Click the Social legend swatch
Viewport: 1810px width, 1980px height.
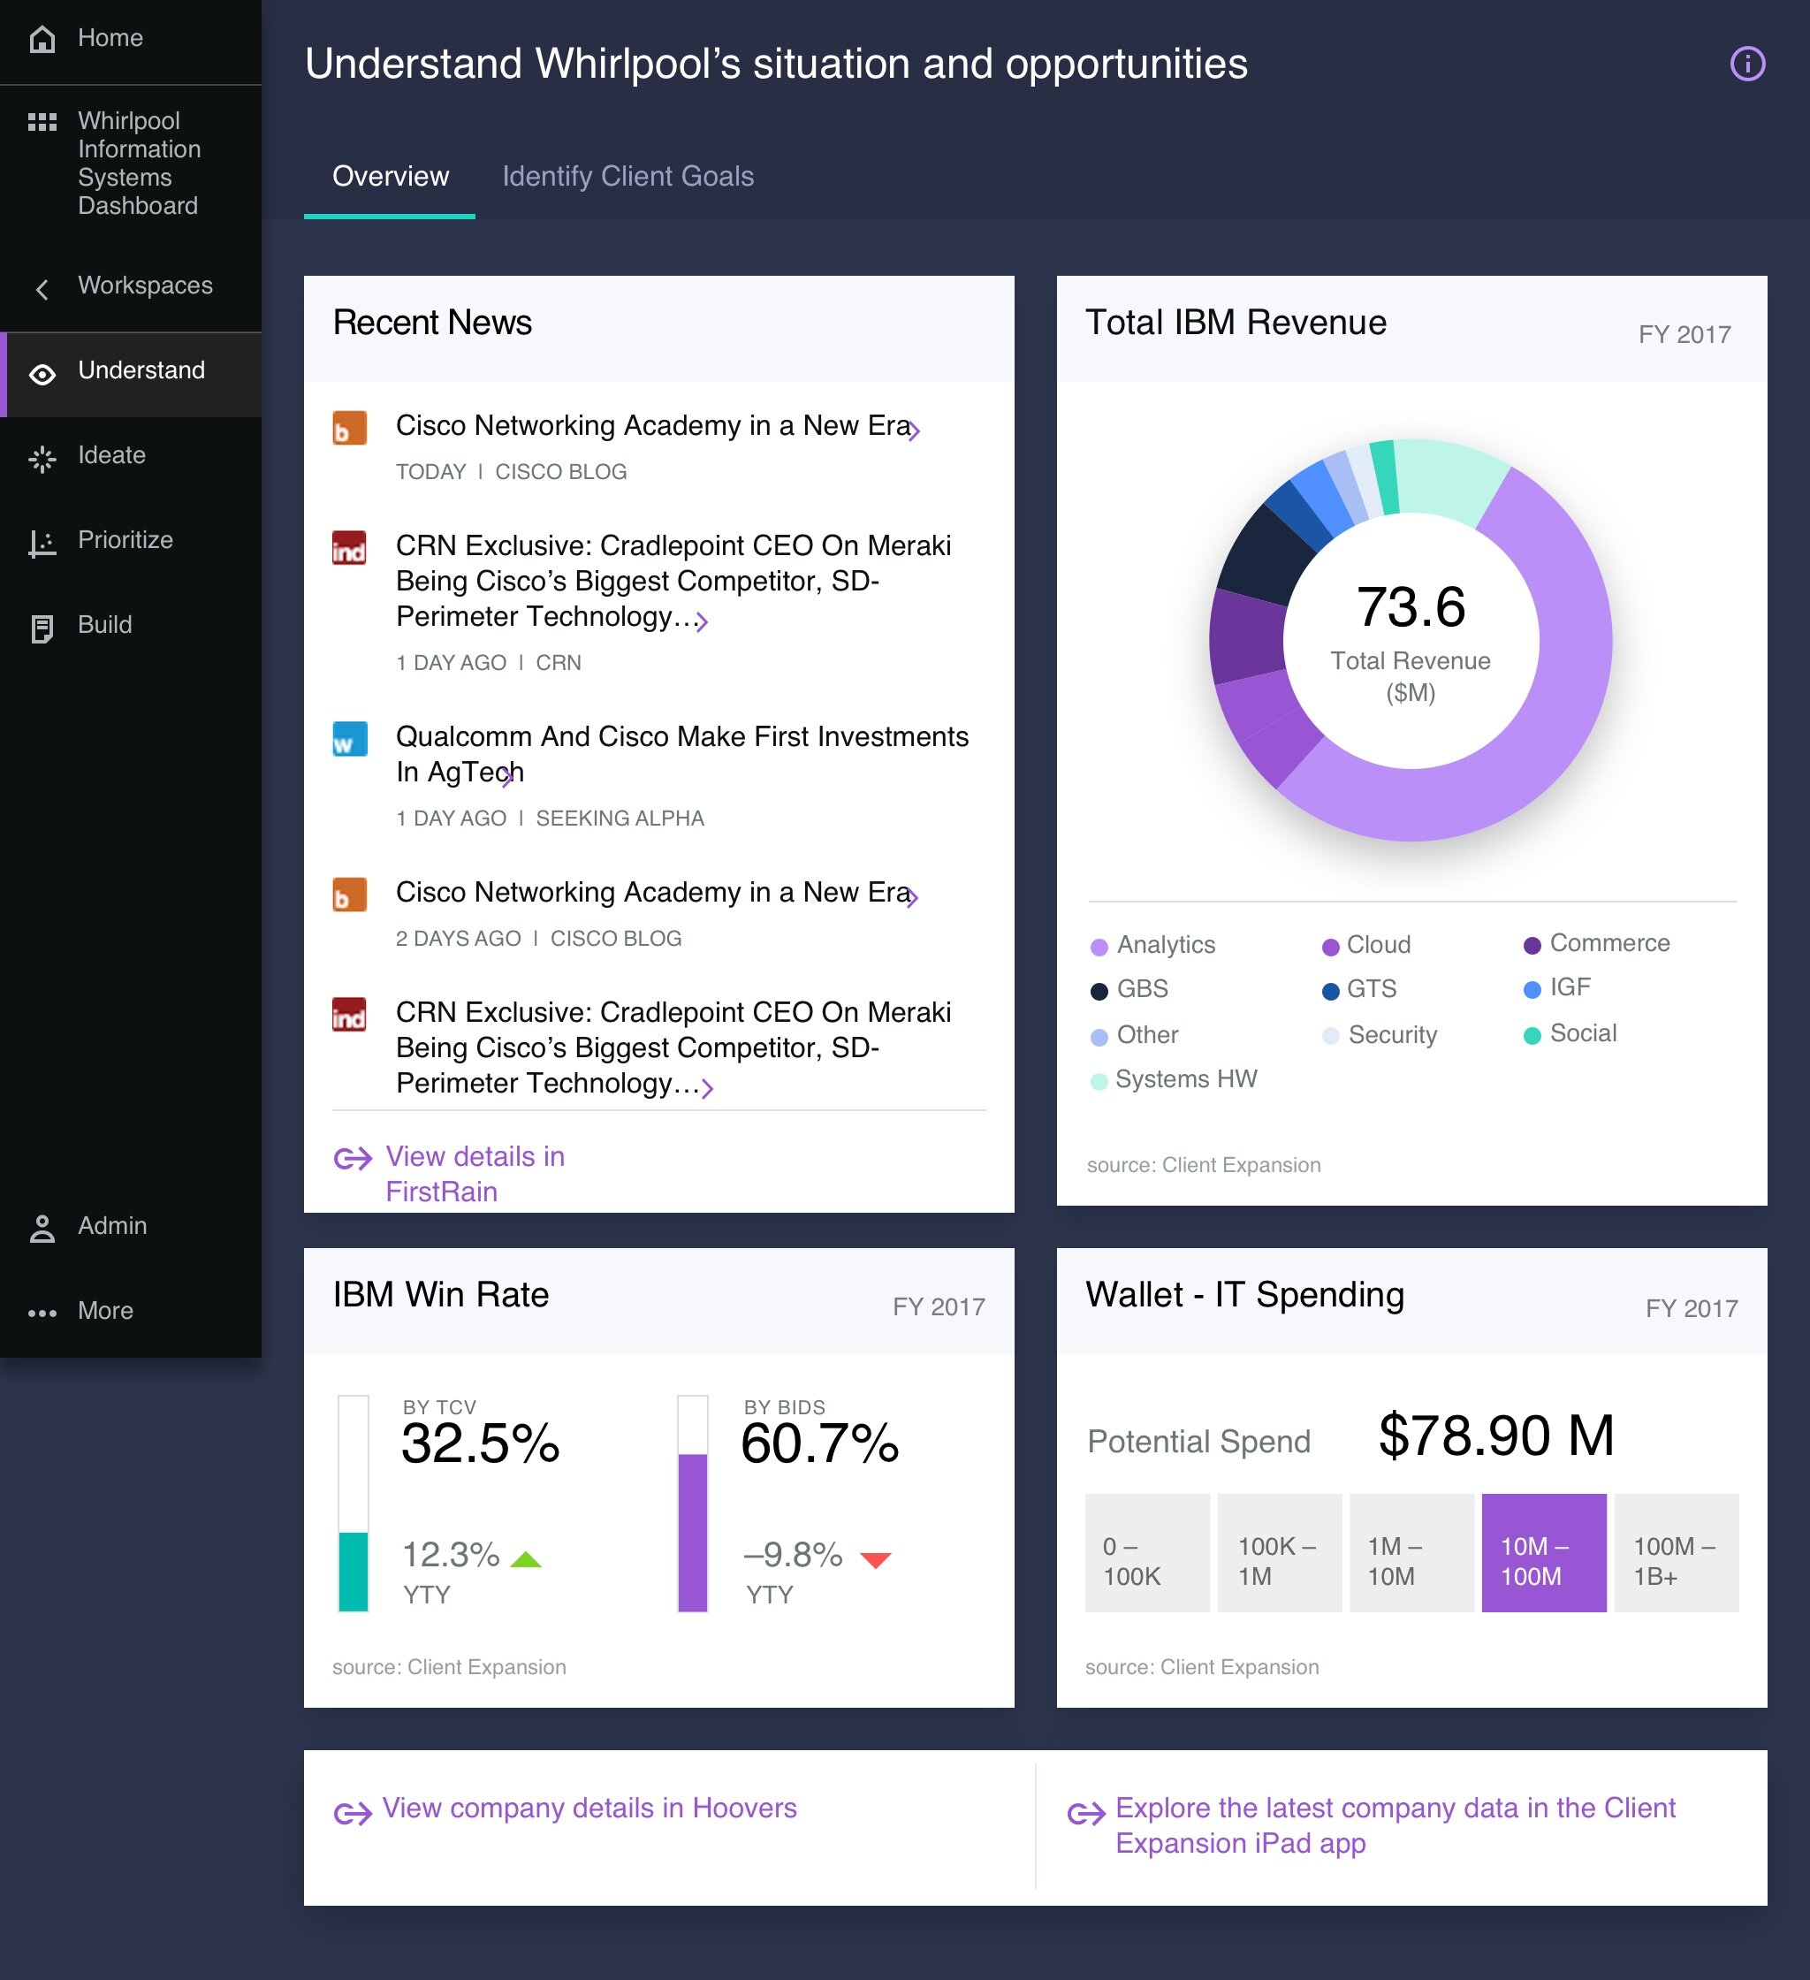(x=1532, y=1036)
